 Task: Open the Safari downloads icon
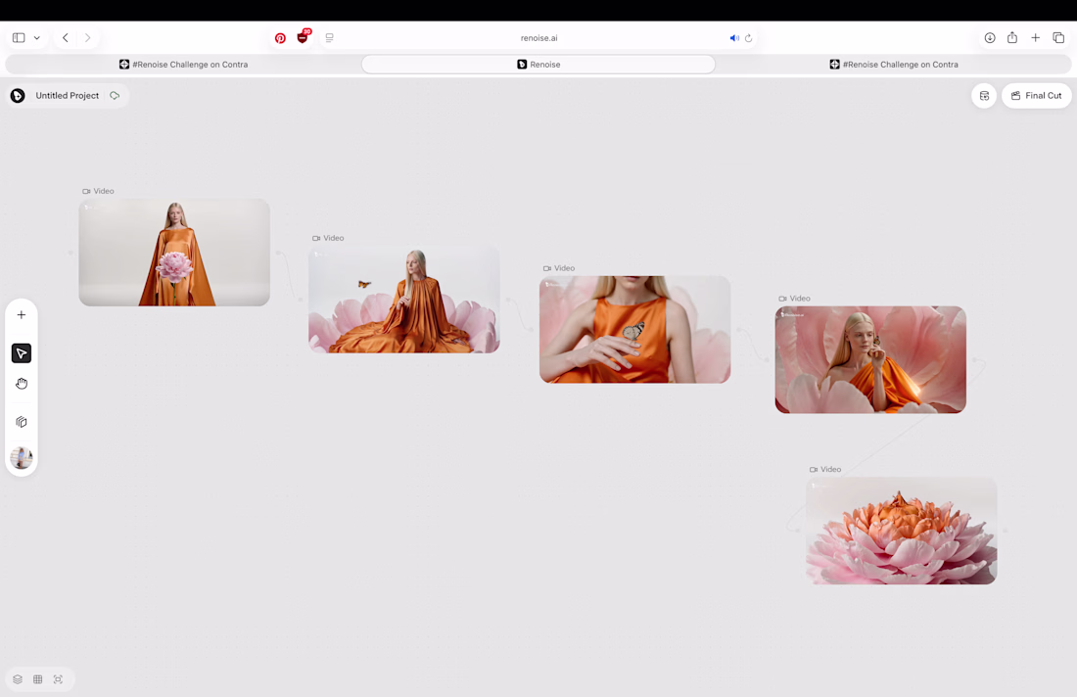click(x=990, y=38)
